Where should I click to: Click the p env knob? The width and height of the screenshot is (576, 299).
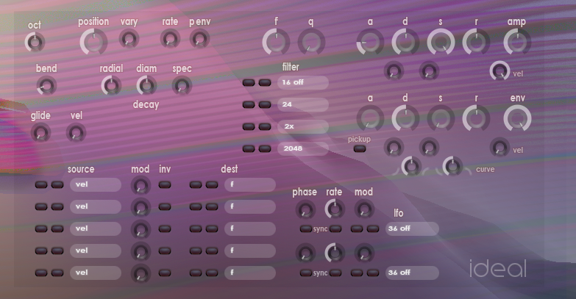(199, 38)
